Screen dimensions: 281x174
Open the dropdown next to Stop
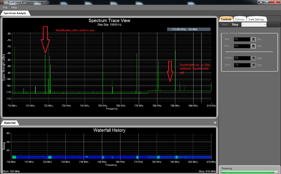pyautogui.click(x=254, y=25)
